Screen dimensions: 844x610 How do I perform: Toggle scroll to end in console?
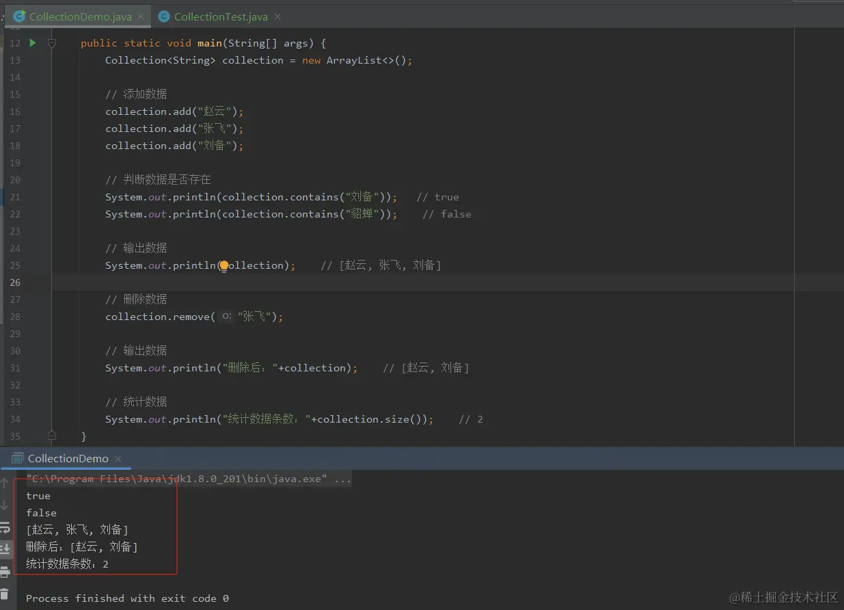pyautogui.click(x=5, y=548)
